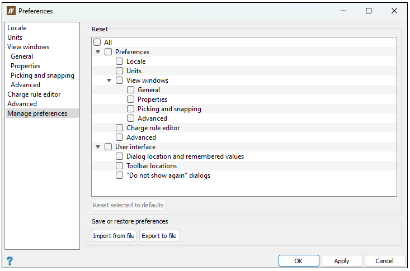Image resolution: width=410 pixels, height=271 pixels.
Task: Click Import from file button
Action: [x=114, y=235]
